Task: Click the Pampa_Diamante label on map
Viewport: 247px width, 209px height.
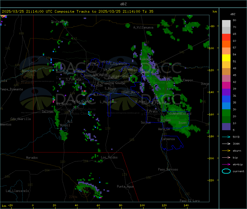Action: pyautogui.click(x=11, y=89)
